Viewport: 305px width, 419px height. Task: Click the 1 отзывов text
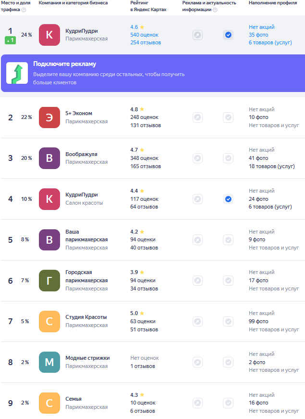tap(143, 366)
